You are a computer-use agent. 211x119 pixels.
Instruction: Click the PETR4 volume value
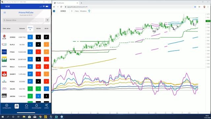22,59
